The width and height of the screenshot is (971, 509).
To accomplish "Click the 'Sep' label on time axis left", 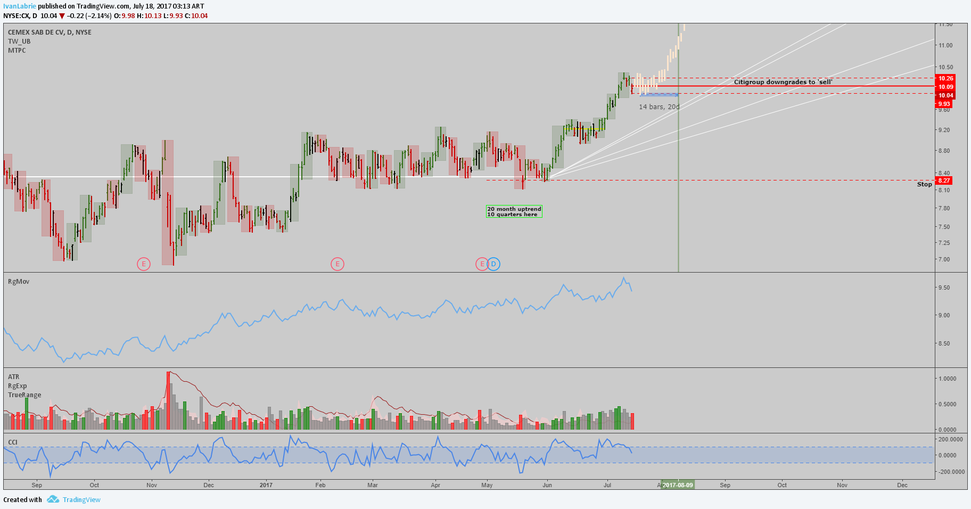I will (x=37, y=485).
